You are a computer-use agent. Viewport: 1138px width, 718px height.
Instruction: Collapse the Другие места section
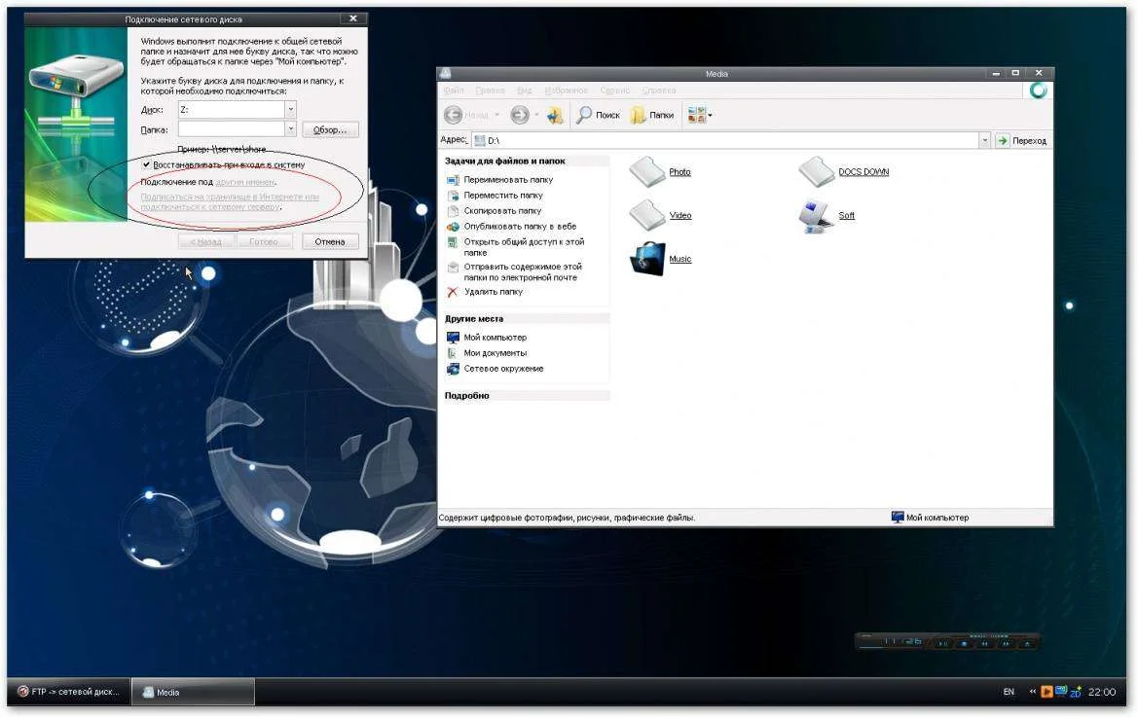(x=527, y=318)
